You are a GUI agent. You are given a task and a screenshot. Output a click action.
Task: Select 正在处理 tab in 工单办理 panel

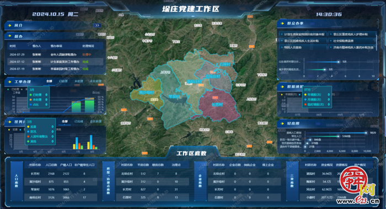[x=95, y=81]
